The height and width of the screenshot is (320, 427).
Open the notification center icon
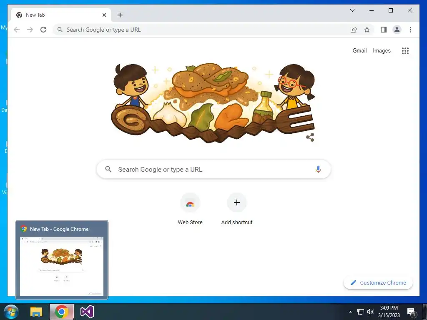click(x=411, y=312)
